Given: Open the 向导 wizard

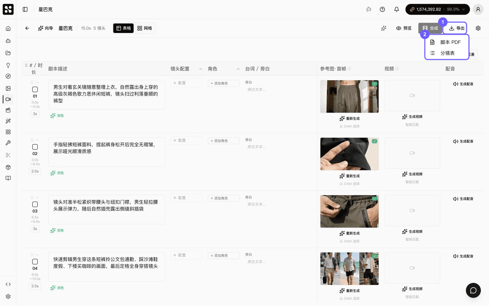Looking at the screenshot, I should pyautogui.click(x=46, y=28).
